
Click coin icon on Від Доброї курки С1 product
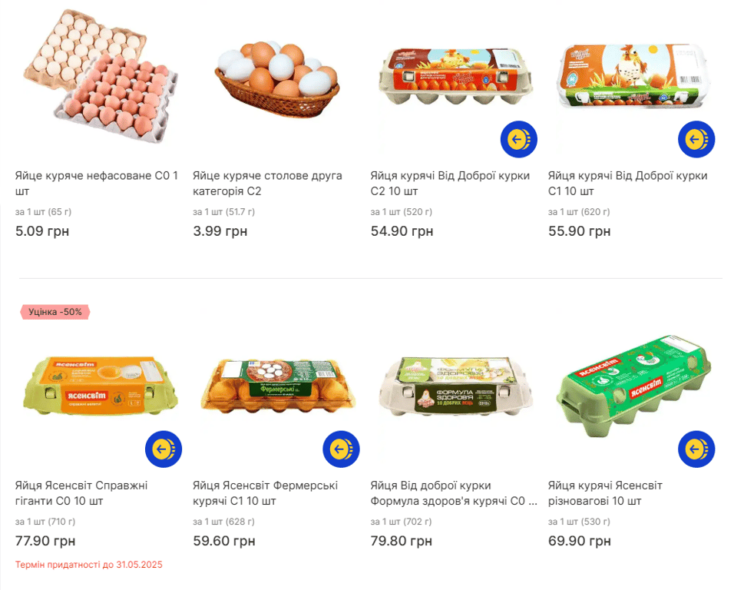coord(696,139)
